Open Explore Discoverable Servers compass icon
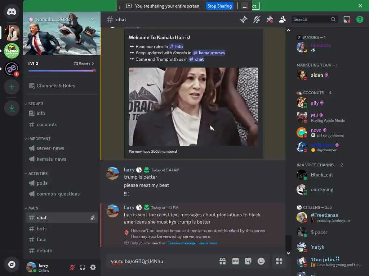 [12, 264]
